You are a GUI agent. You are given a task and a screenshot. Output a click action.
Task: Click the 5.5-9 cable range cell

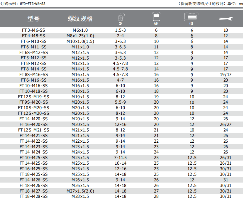tap(120, 102)
